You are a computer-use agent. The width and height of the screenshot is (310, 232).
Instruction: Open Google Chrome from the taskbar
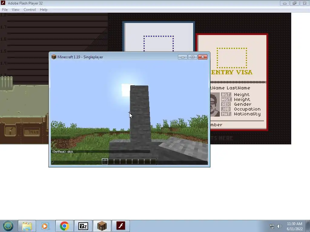click(x=64, y=226)
